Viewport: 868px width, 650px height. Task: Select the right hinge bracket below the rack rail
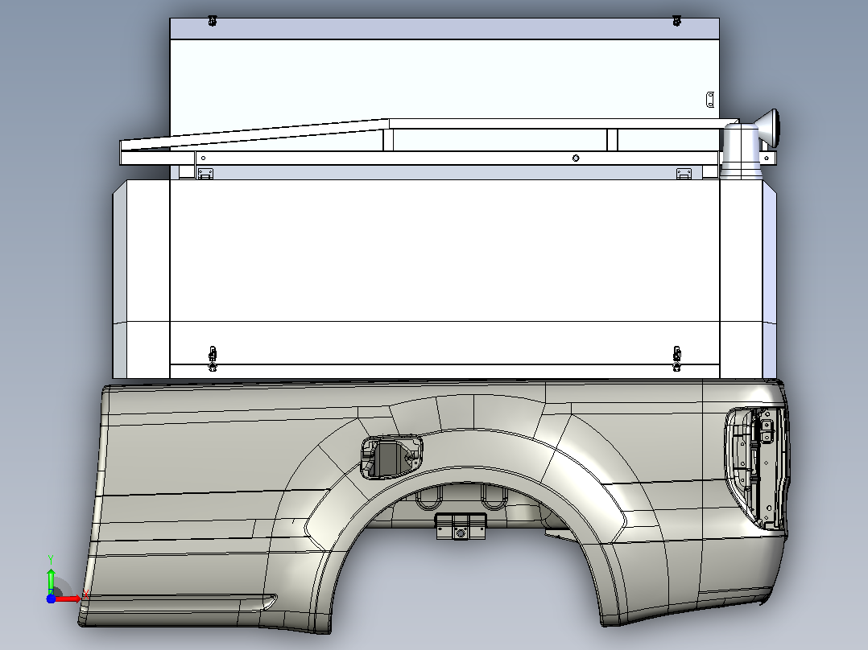(x=684, y=174)
